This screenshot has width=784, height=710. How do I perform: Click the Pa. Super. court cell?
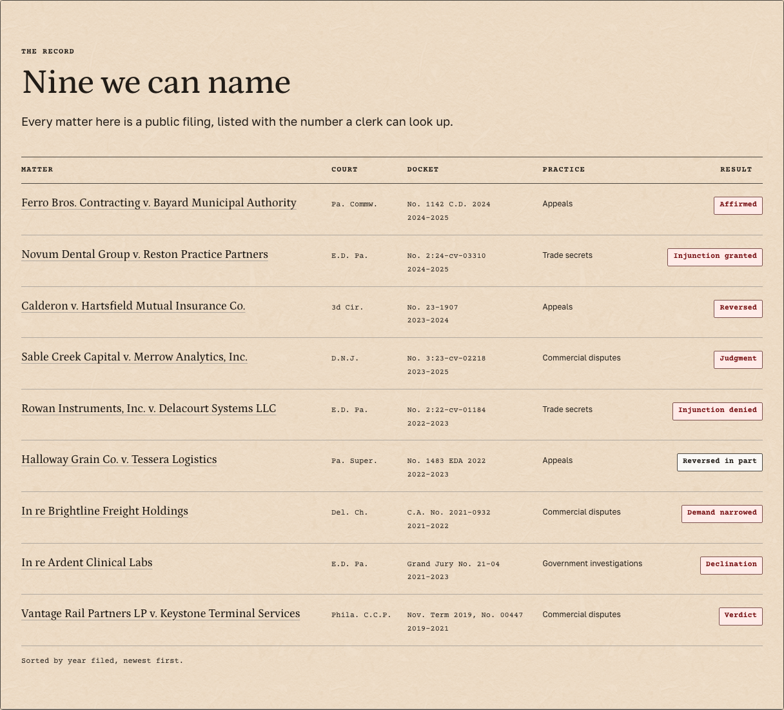click(x=354, y=461)
